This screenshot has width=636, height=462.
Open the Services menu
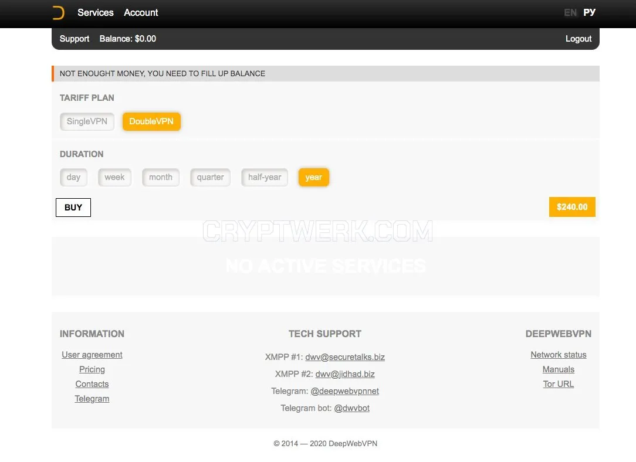(95, 12)
